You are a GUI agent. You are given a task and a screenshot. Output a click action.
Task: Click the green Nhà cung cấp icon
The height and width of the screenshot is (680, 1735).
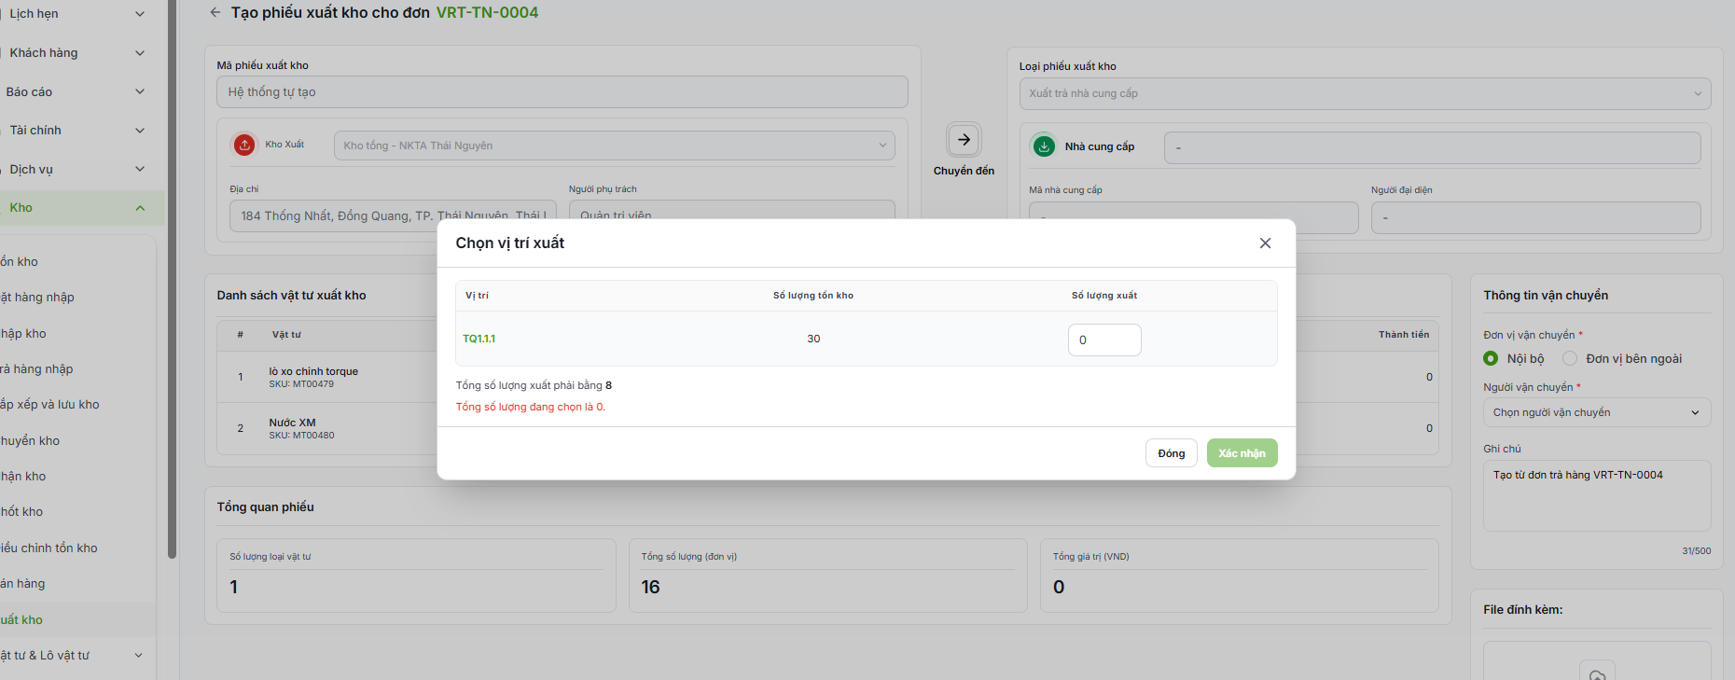point(1044,146)
